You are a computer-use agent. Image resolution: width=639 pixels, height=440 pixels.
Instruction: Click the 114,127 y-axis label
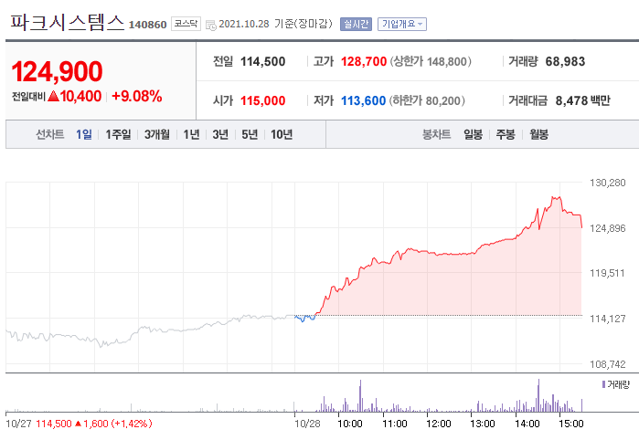[608, 319]
